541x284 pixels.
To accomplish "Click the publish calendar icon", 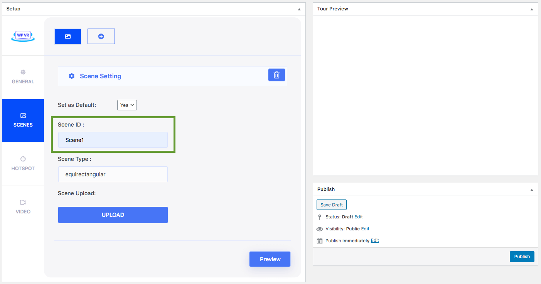I will point(320,241).
